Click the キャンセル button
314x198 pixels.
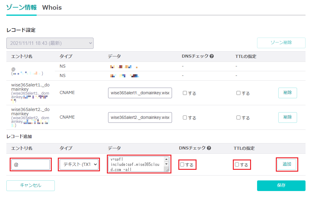tap(31, 186)
